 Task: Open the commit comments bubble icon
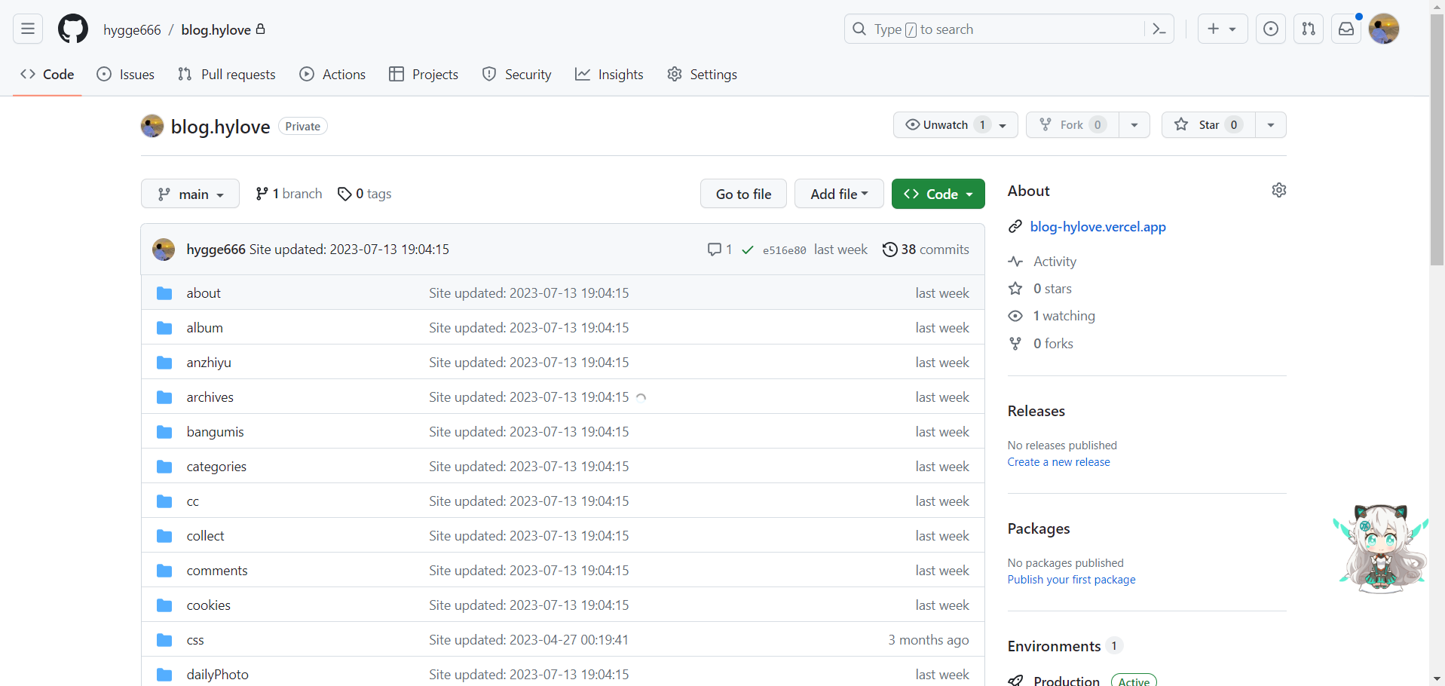715,250
